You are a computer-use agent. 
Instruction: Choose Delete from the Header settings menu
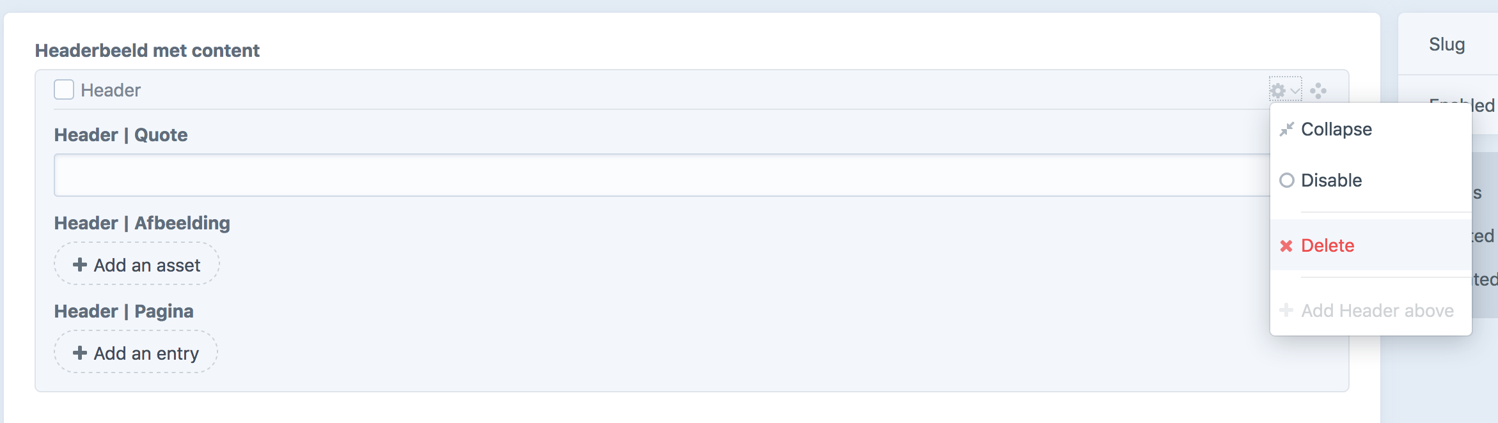[x=1327, y=245]
